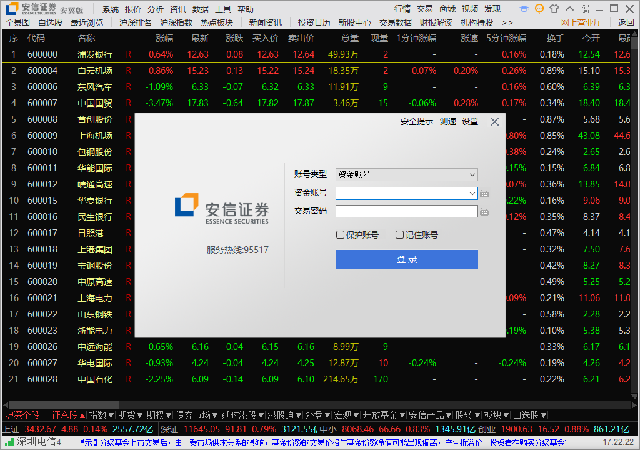This screenshot has height=450, width=640.
Task: Enable the 保护账号 checkbox
Action: click(341, 235)
